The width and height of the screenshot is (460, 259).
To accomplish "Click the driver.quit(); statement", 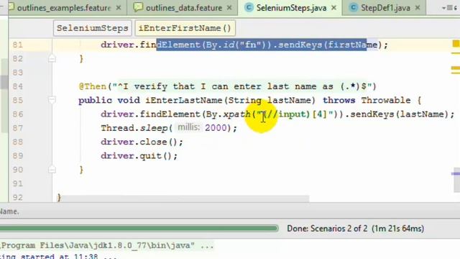I will [139, 155].
